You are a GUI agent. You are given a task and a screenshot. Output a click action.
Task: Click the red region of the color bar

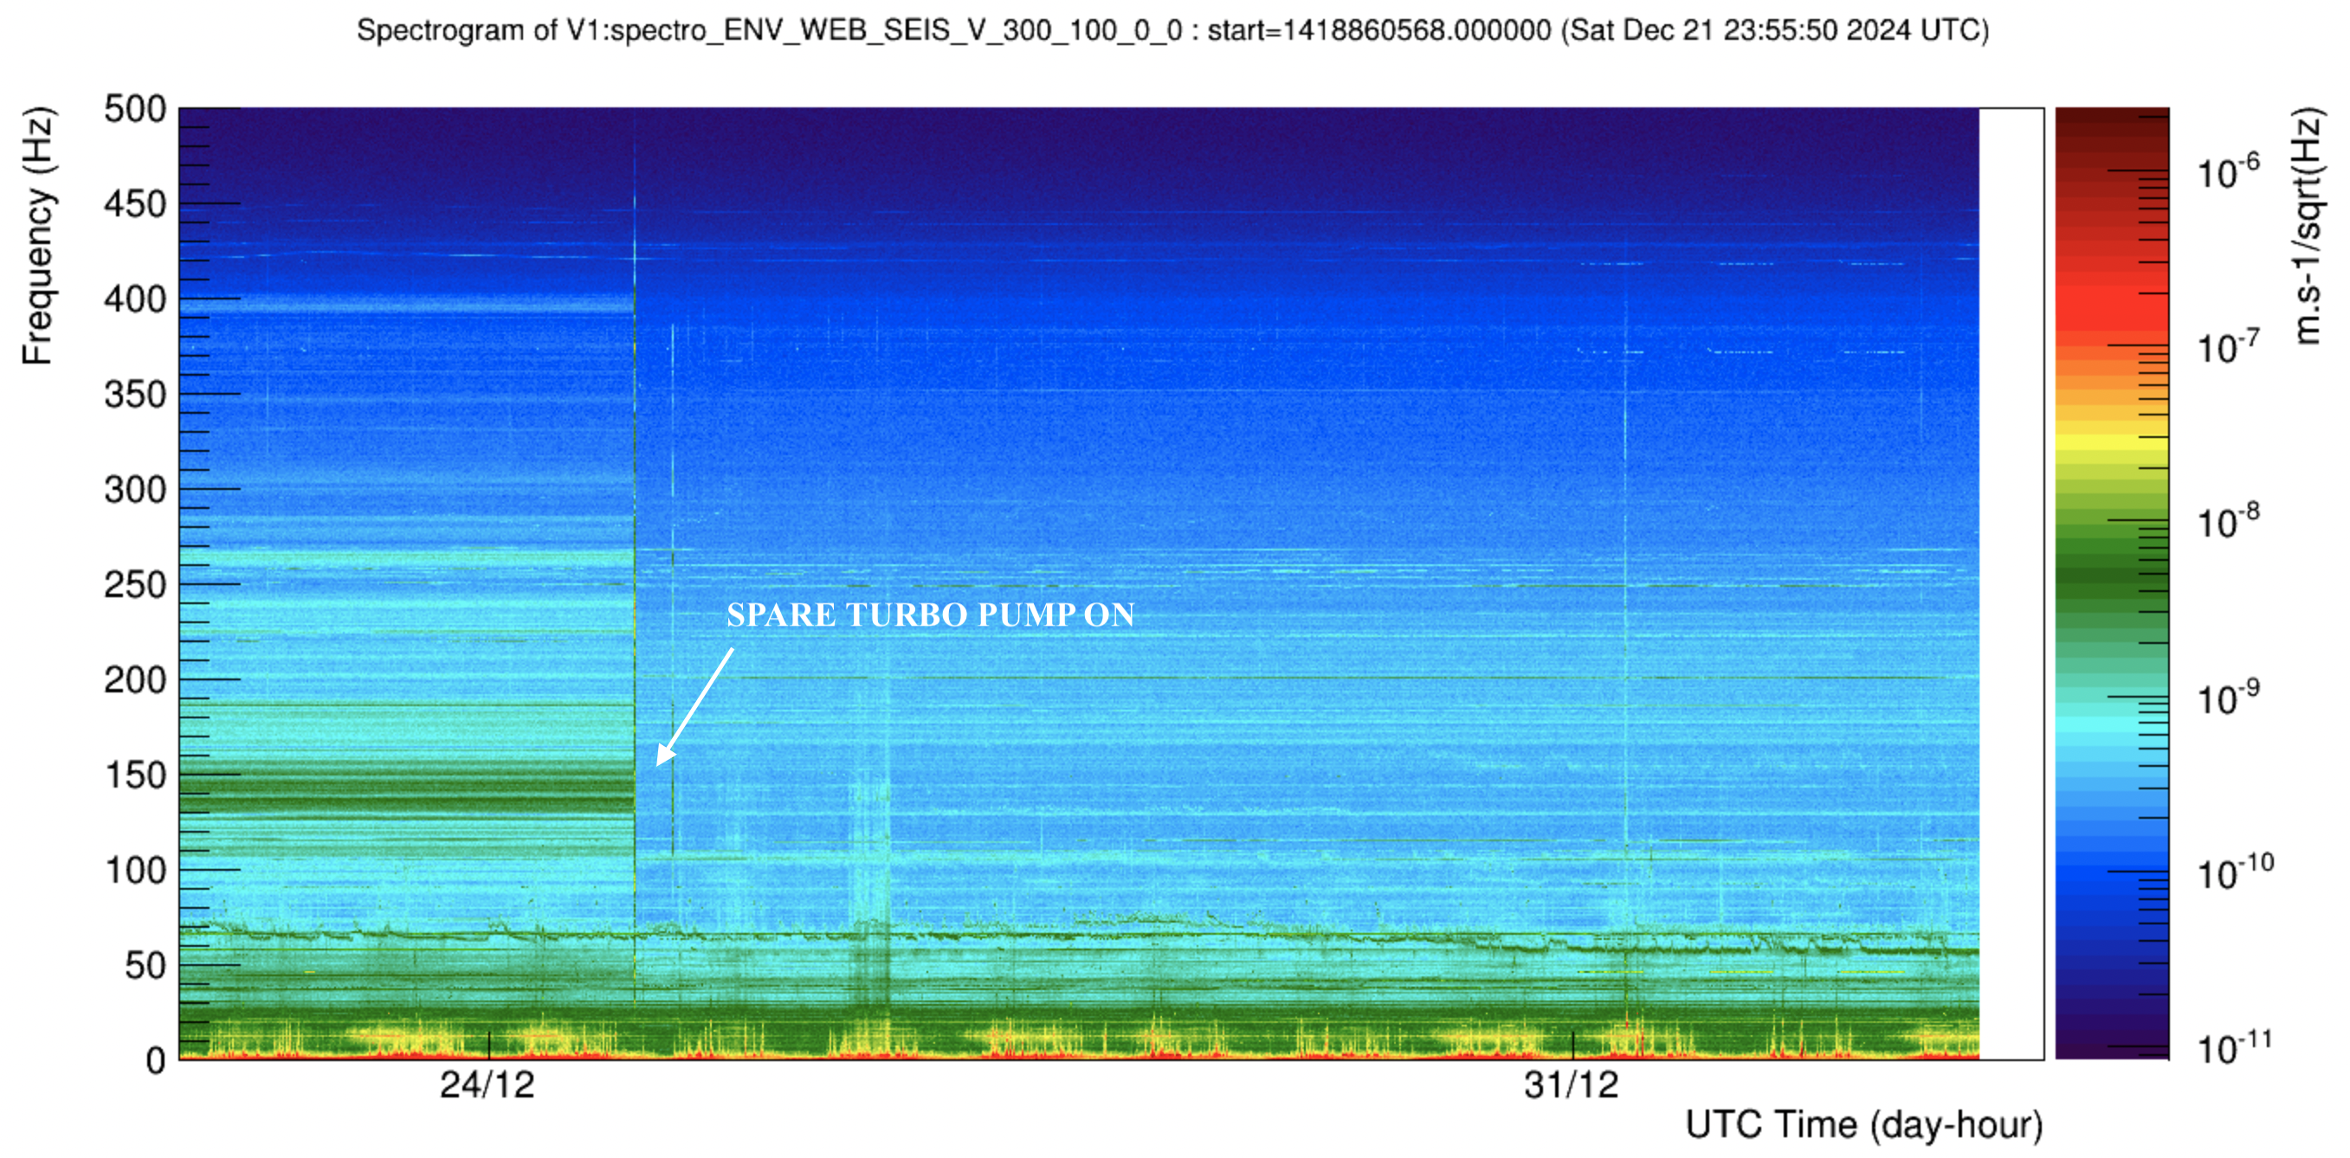pos(2111,301)
